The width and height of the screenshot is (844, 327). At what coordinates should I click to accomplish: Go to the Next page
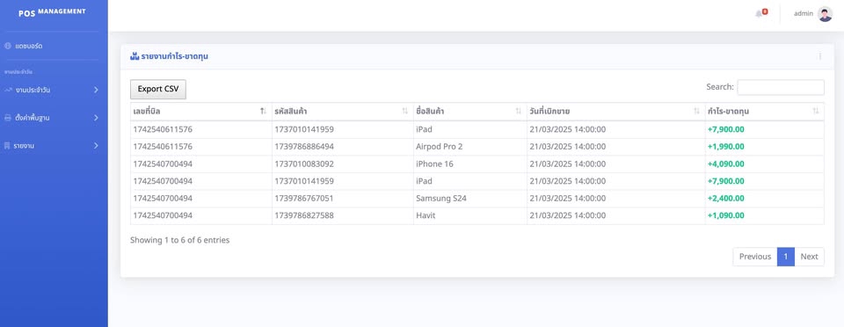click(x=809, y=257)
